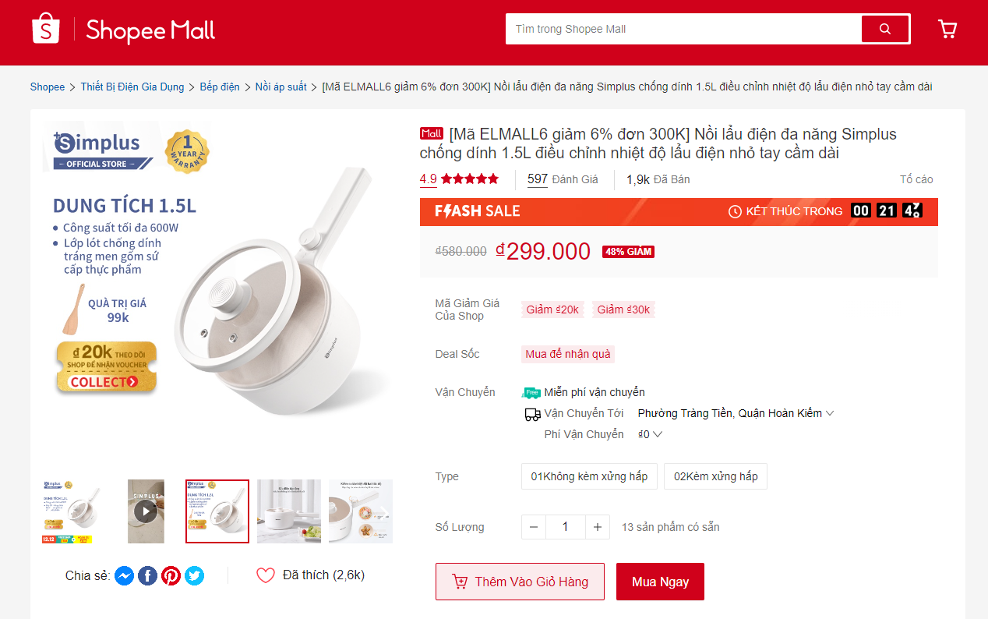Play the product video thumbnail
988x619 pixels.
coord(146,511)
